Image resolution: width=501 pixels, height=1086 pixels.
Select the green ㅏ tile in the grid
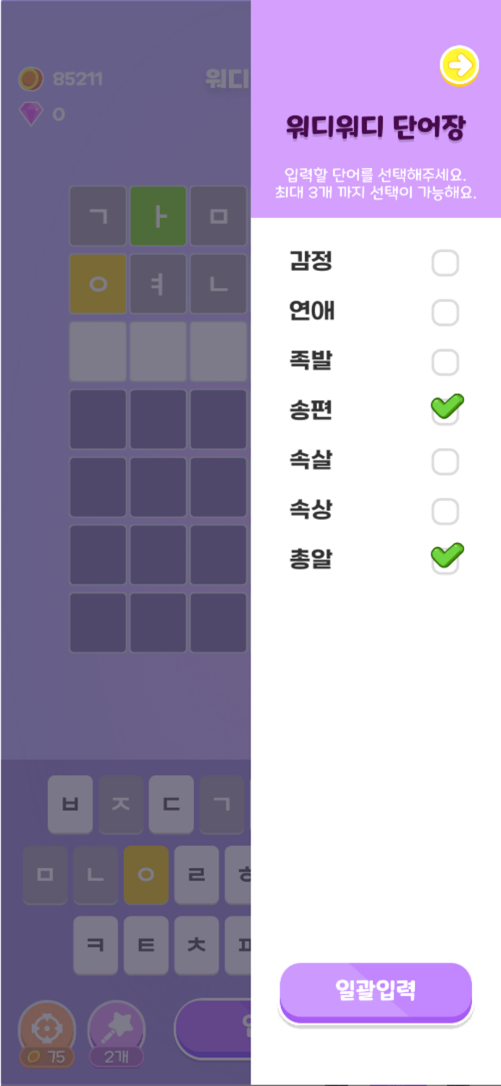(158, 216)
